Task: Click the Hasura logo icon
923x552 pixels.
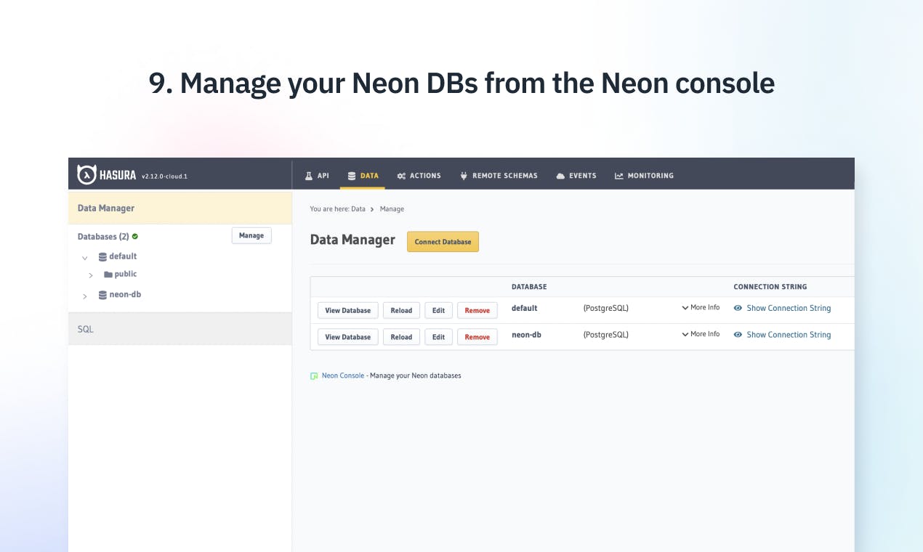Action: (86, 175)
